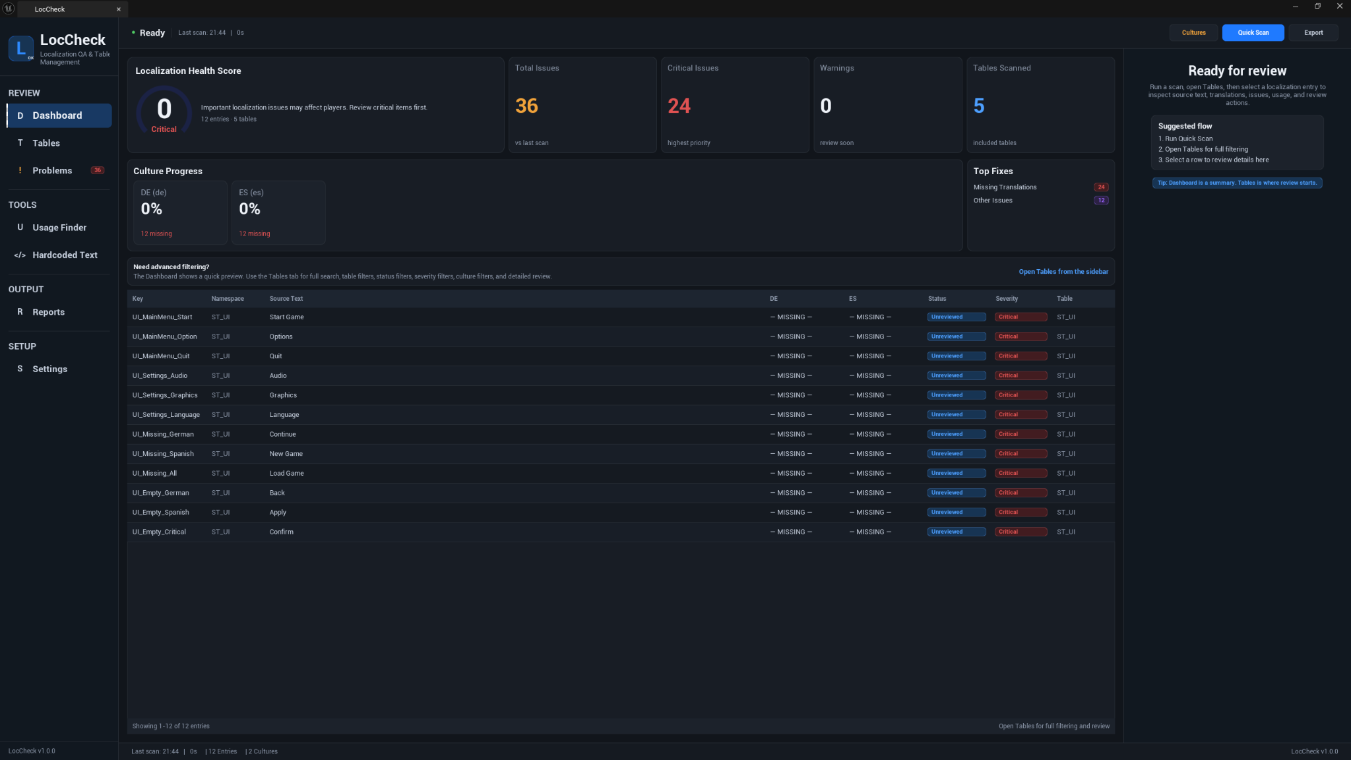Select the UI_Settings_Audio row key
This screenshot has height=760, width=1351.
click(x=160, y=376)
